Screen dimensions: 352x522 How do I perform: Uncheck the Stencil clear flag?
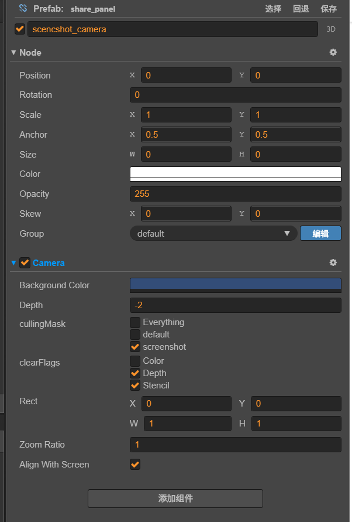point(135,385)
